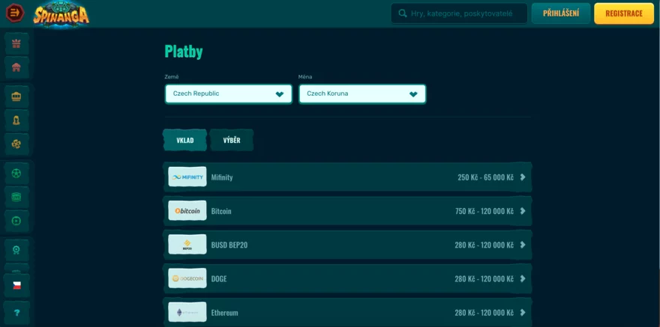Viewport: 660px width, 327px height.
Task: Click the Mifinity payment logo
Action: (187, 177)
